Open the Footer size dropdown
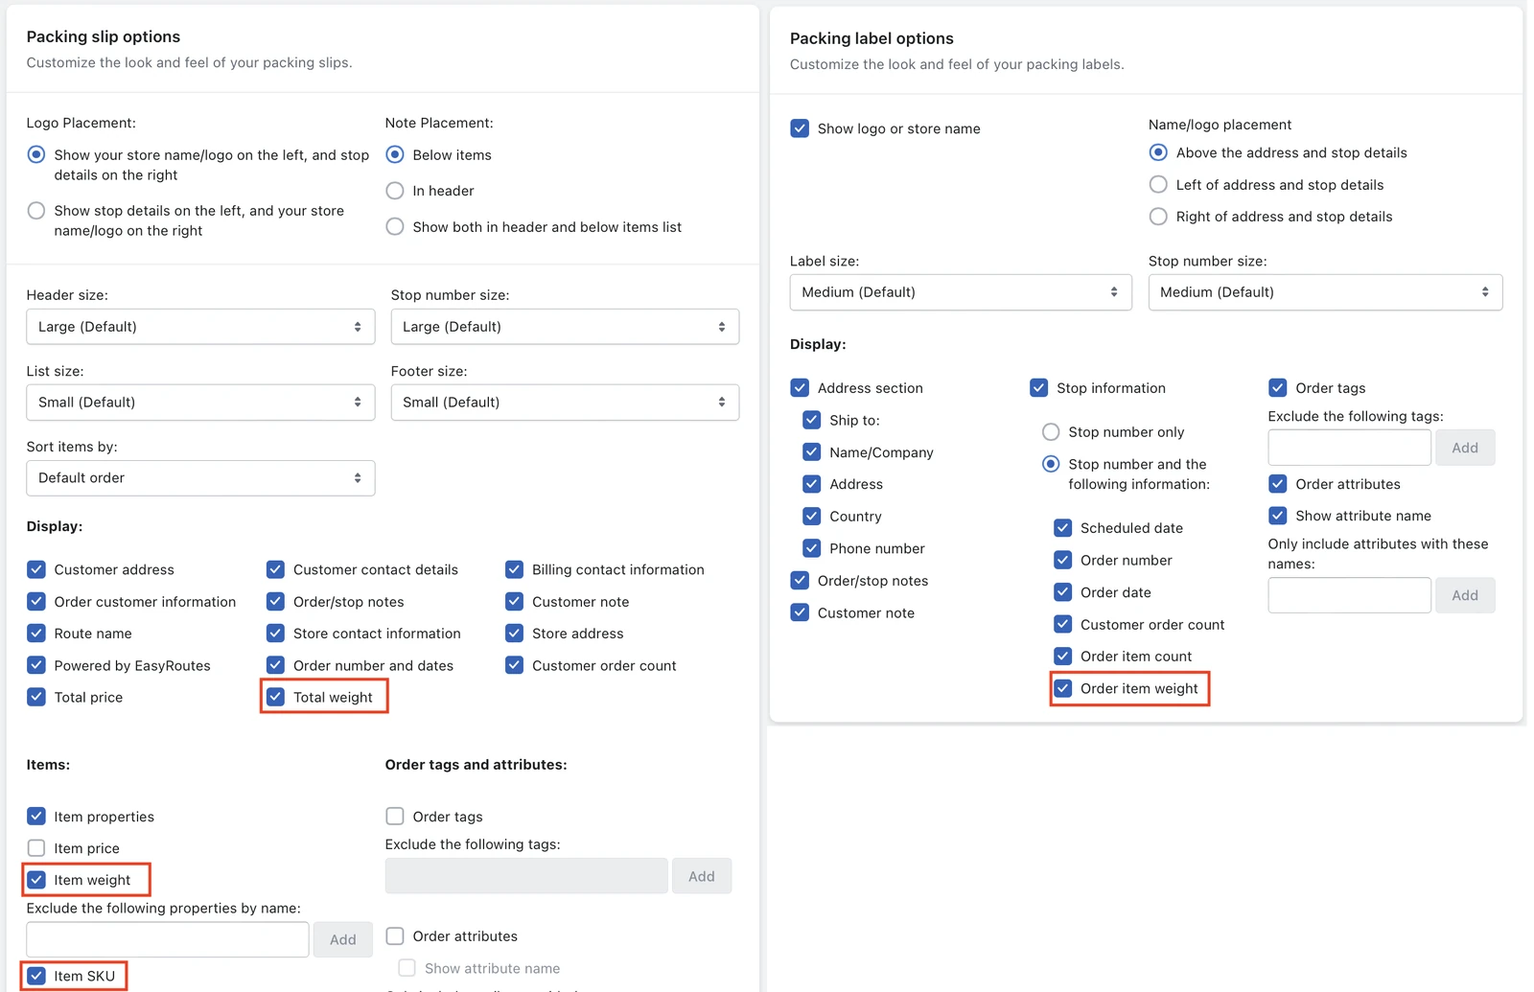Viewport: 1534px width, 992px height. point(565,403)
